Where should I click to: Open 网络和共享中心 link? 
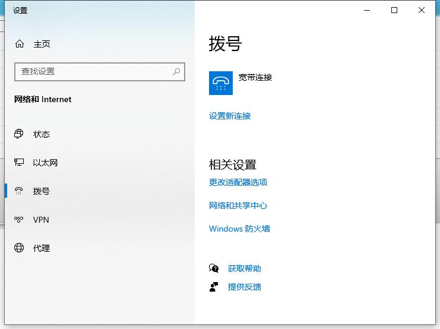tap(238, 205)
